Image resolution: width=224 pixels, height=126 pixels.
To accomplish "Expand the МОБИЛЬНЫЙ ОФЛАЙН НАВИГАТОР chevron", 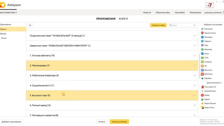I will pos(195,45).
